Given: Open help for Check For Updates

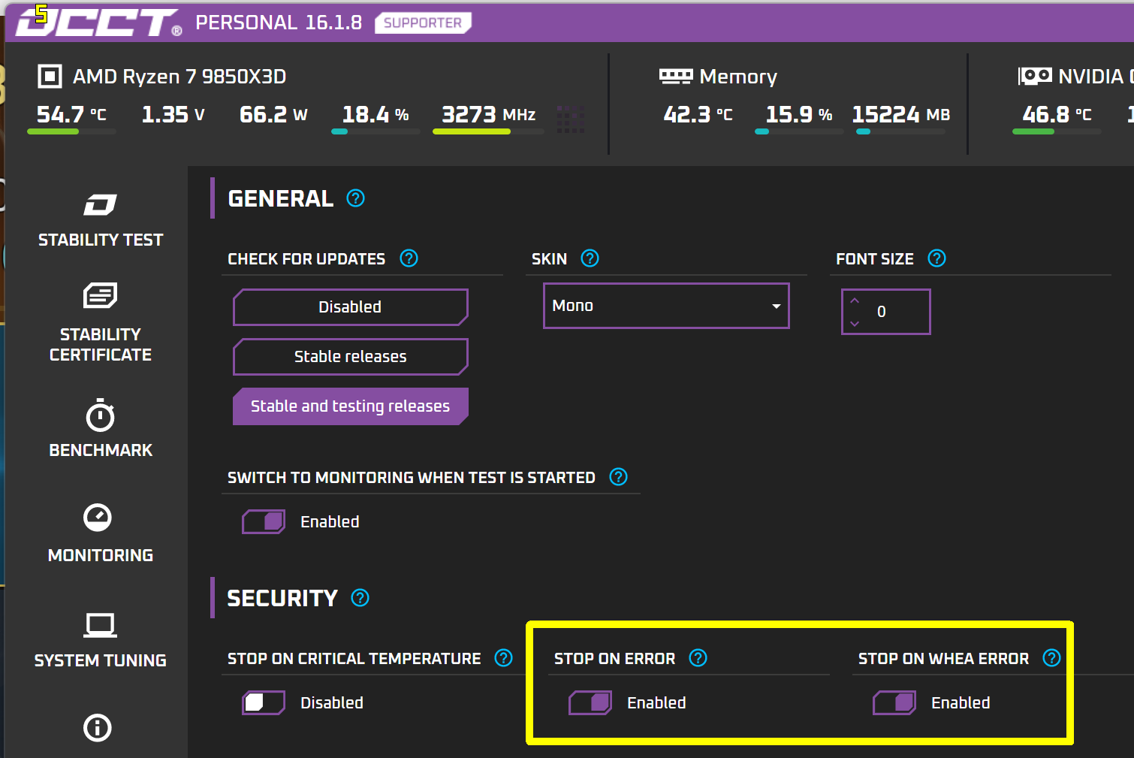Looking at the screenshot, I should pos(409,258).
